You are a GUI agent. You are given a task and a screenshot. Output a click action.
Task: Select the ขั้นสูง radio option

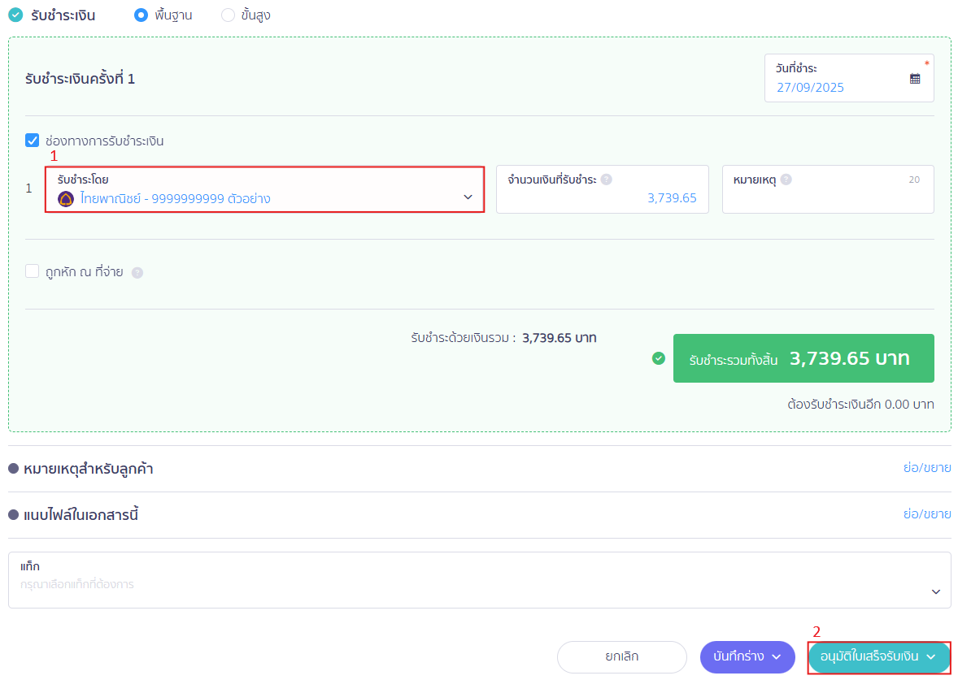pos(229,15)
